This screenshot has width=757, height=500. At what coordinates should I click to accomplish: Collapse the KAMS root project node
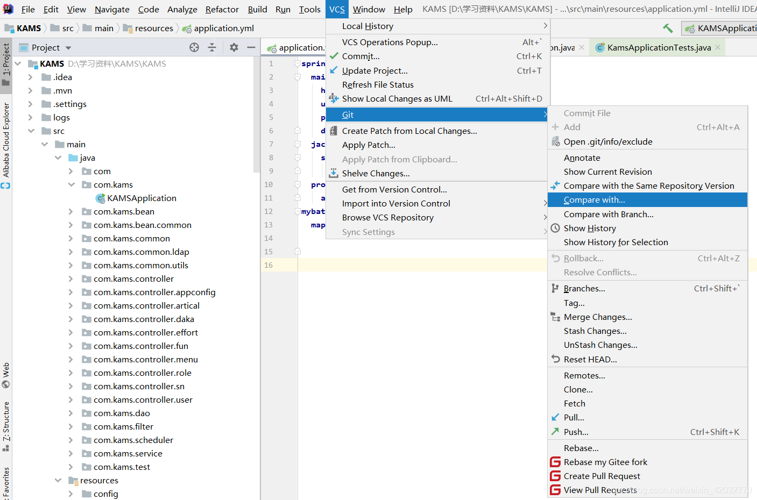[18, 63]
